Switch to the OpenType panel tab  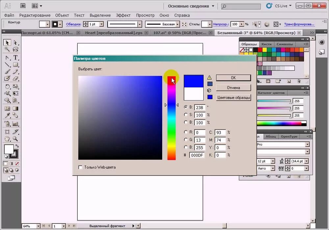(289, 136)
